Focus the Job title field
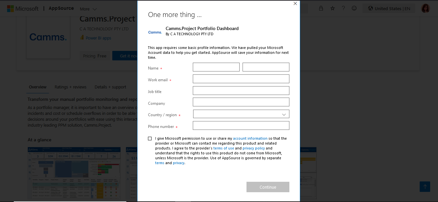Screen dimensions: 438x202 click(x=241, y=91)
